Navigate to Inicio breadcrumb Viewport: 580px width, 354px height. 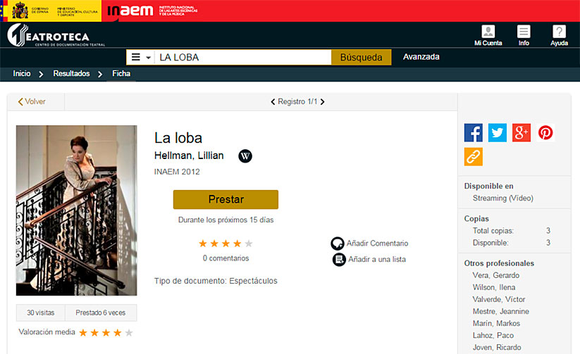tap(22, 73)
